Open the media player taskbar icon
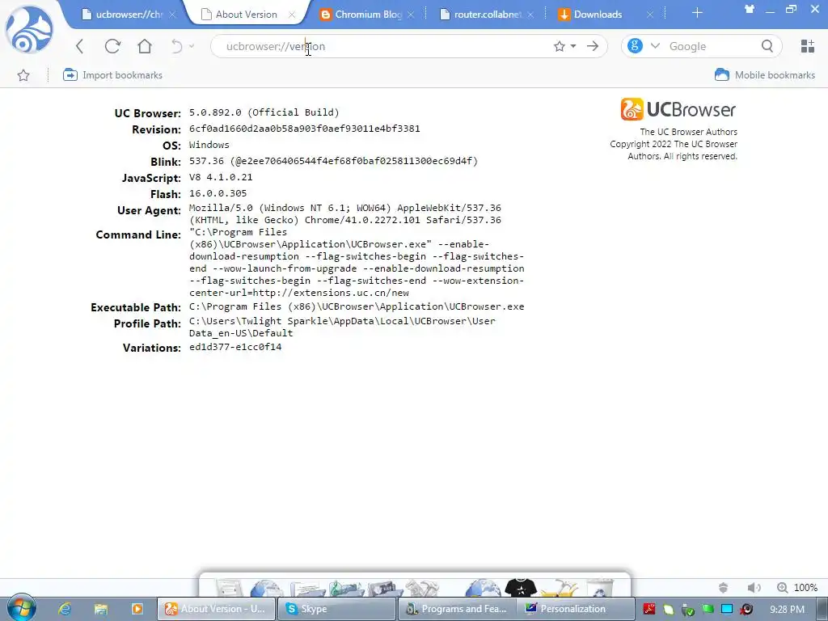Viewport: 828px width, 621px height. 137,609
